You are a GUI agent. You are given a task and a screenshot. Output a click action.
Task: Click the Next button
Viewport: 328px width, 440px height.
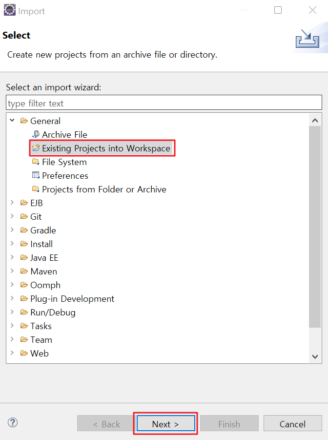165,423
